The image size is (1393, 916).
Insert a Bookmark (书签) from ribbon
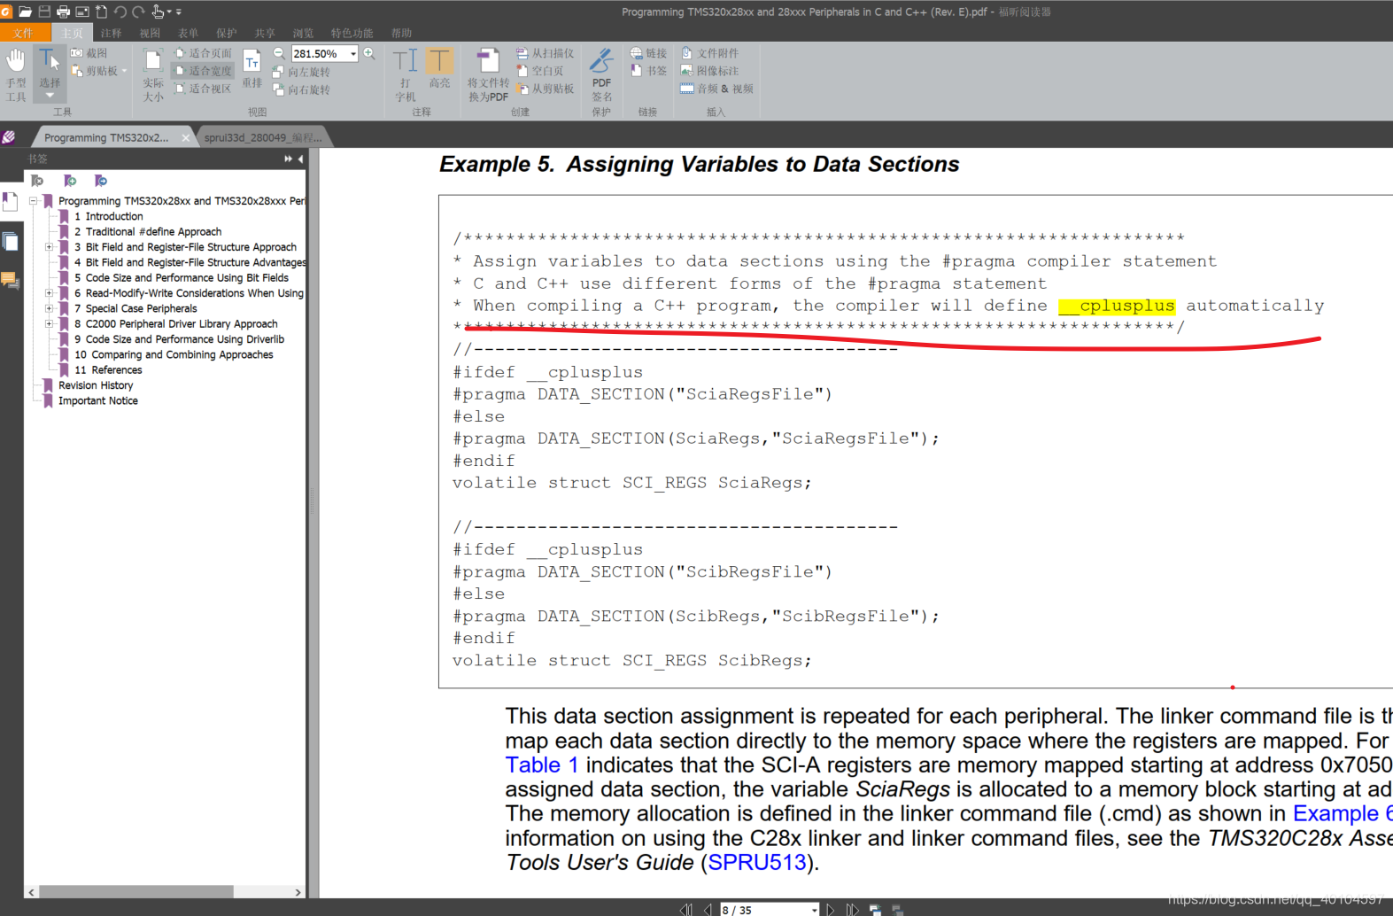click(x=648, y=71)
